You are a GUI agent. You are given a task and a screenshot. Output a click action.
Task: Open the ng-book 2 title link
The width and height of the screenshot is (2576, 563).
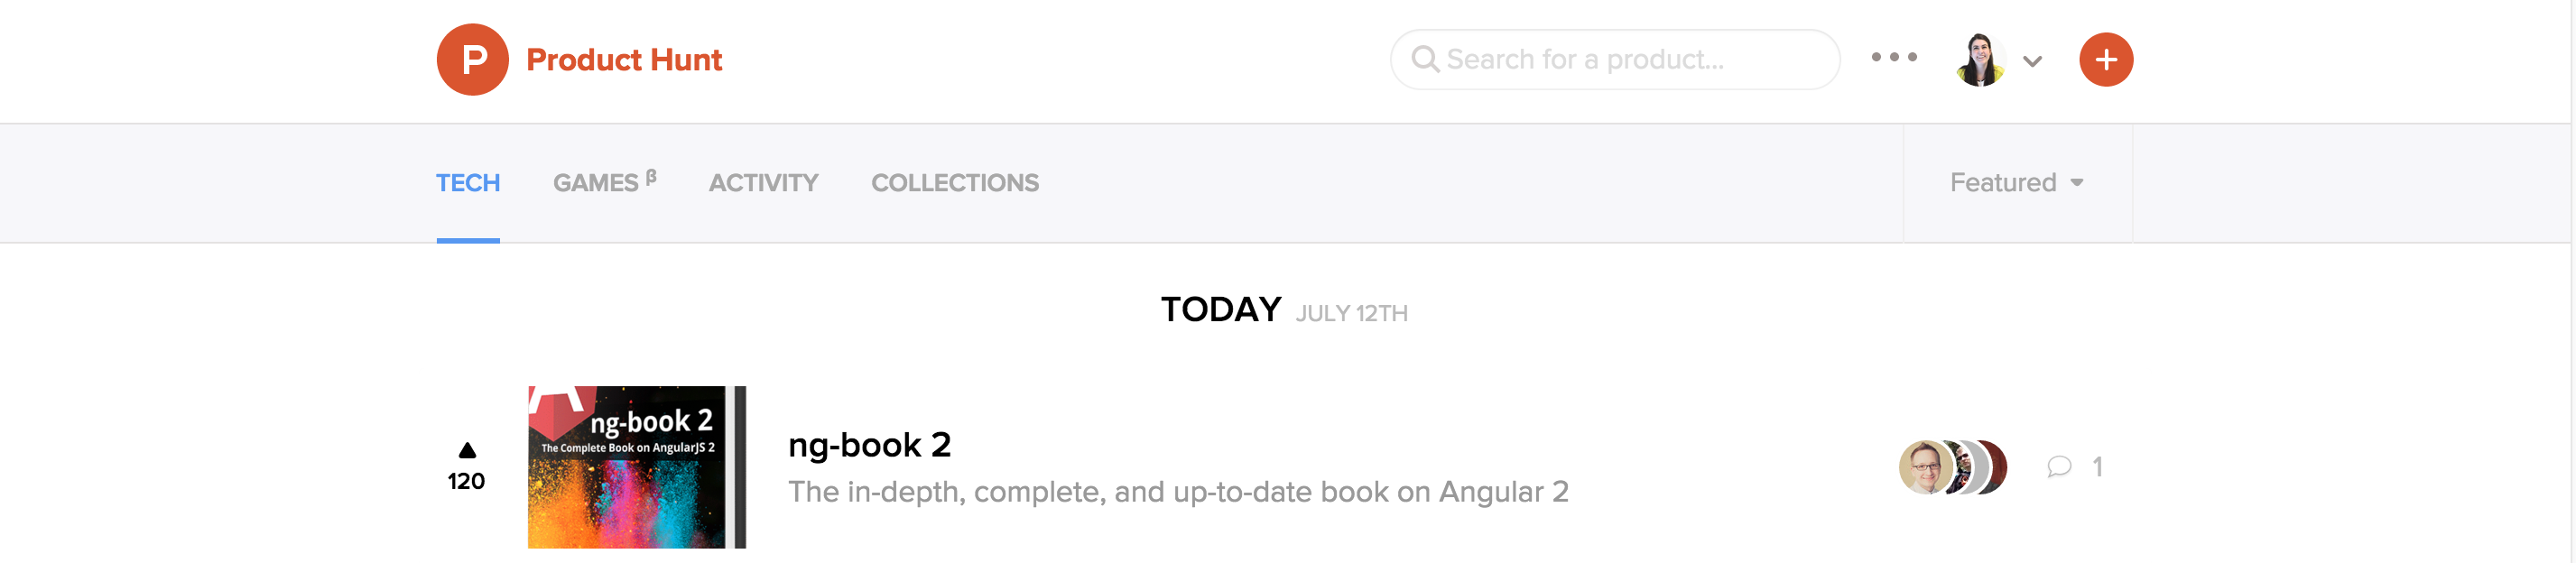[x=869, y=445]
